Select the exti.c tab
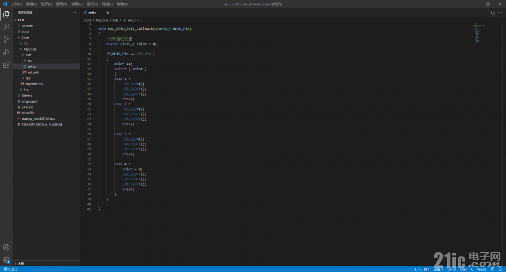The height and width of the screenshot is (272, 506). (92, 13)
